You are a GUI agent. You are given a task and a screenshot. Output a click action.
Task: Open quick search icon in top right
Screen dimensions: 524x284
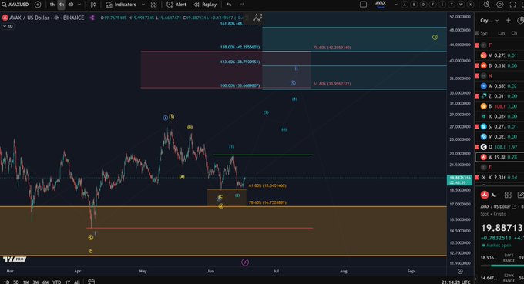pyautogui.click(x=487, y=5)
